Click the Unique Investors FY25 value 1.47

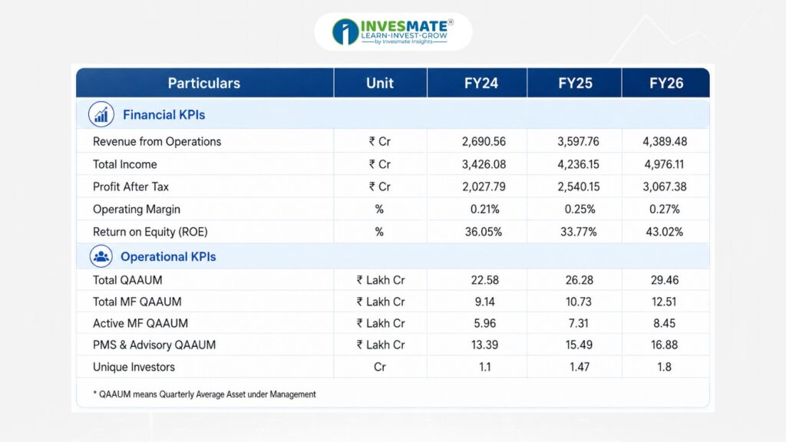pos(579,367)
